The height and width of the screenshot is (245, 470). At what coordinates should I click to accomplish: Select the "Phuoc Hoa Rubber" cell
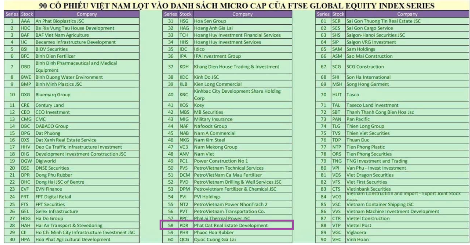pos(242,233)
